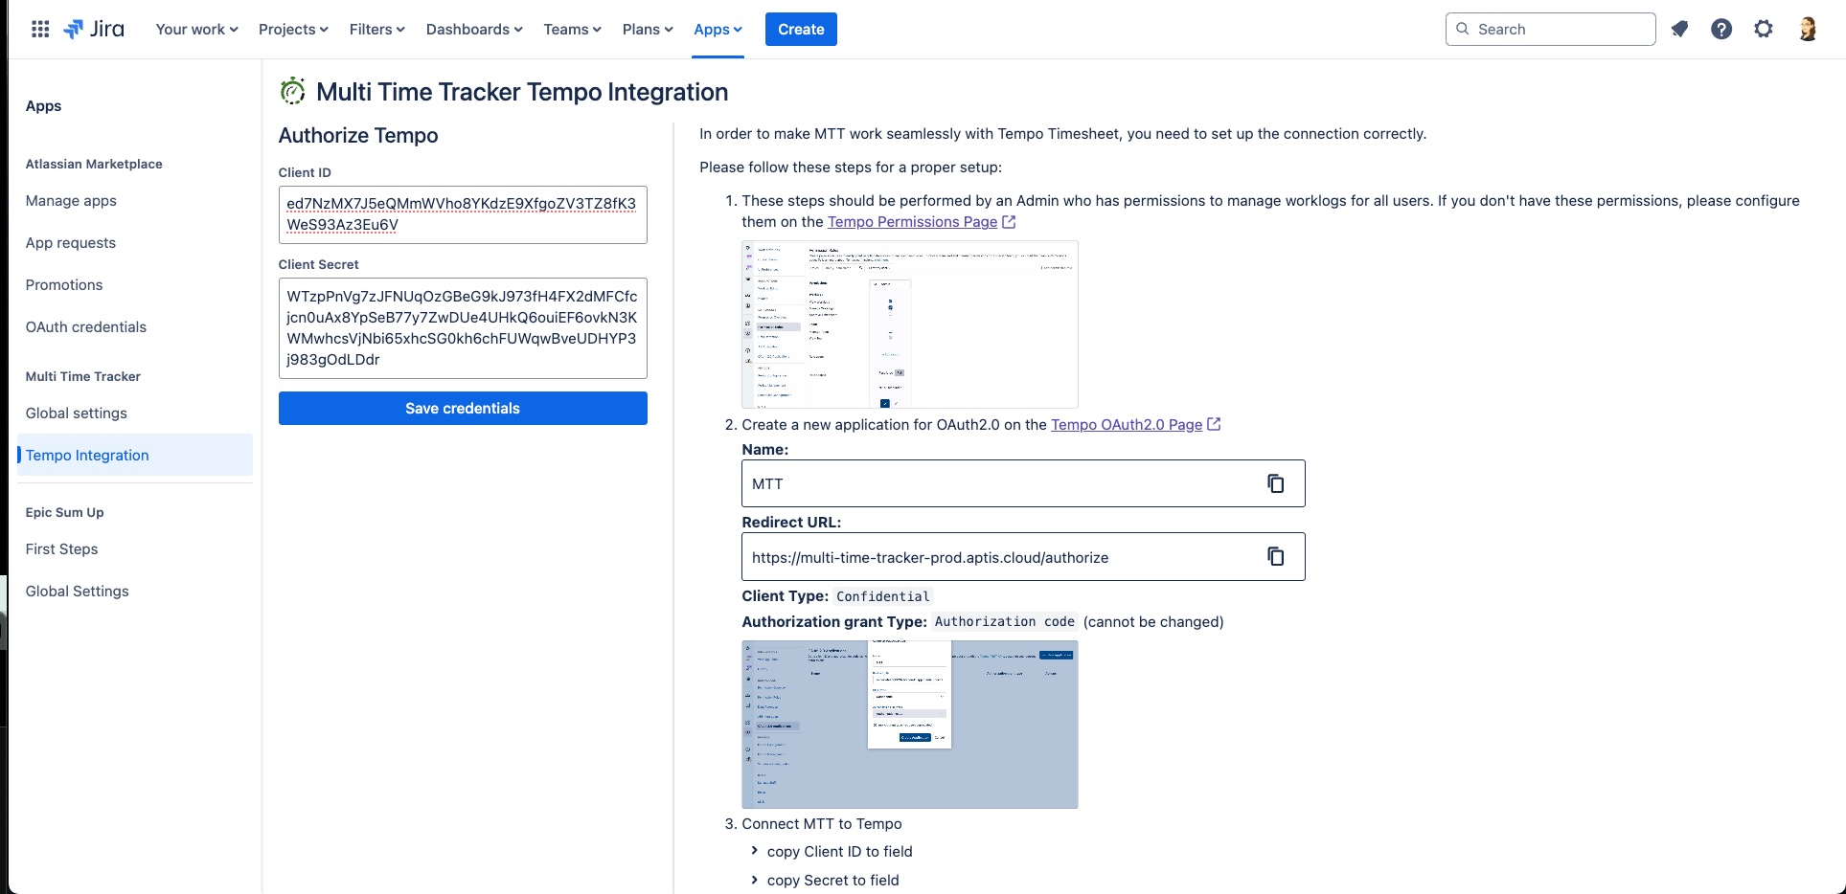Expand the 'copy Secret to field' step
Image resolution: width=1846 pixels, height=894 pixels.
[x=756, y=880]
